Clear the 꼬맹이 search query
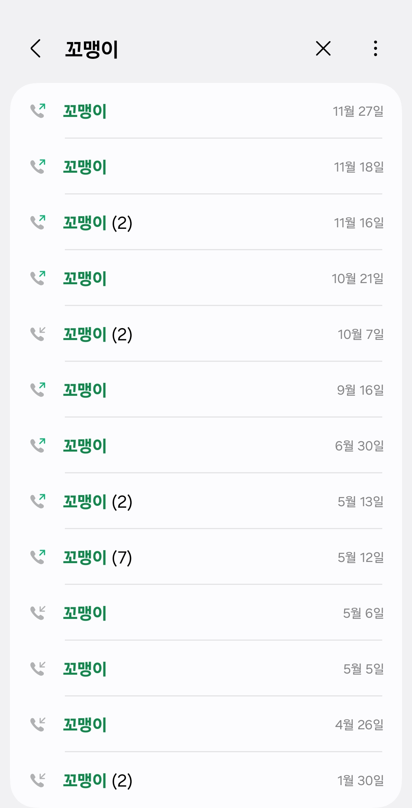This screenshot has width=412, height=808. click(323, 49)
